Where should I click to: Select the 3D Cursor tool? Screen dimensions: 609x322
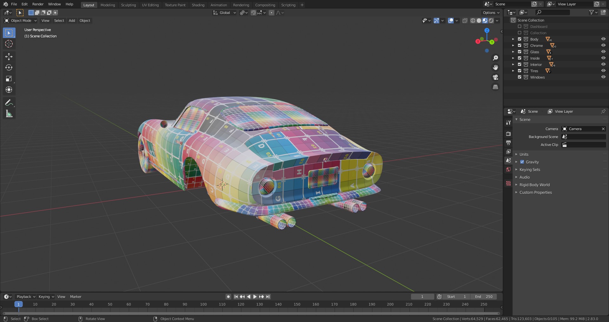(9, 44)
